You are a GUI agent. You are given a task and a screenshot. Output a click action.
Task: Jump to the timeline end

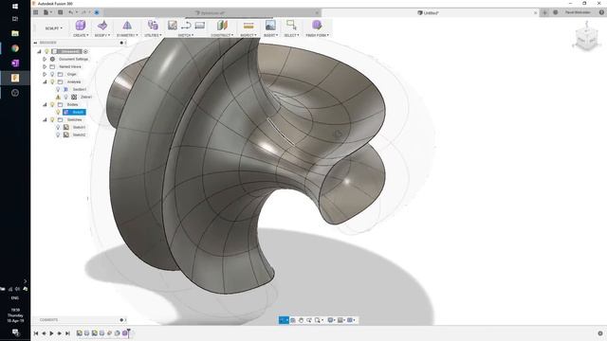point(67,333)
